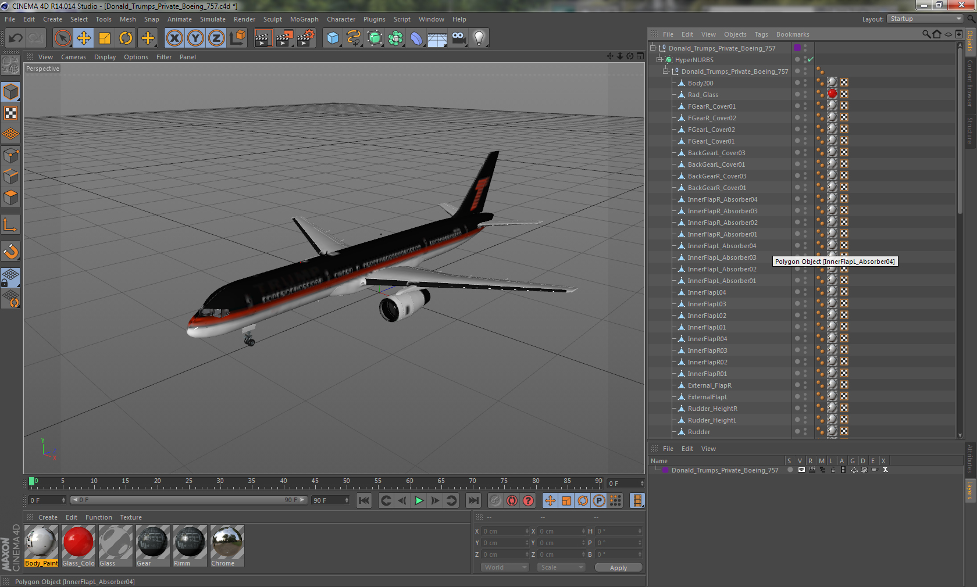Image resolution: width=977 pixels, height=587 pixels.
Task: Click the Undo arrow icon
Action: click(x=16, y=38)
